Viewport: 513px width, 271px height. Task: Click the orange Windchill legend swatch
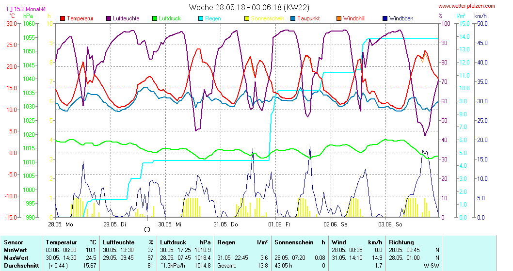(339, 18)
